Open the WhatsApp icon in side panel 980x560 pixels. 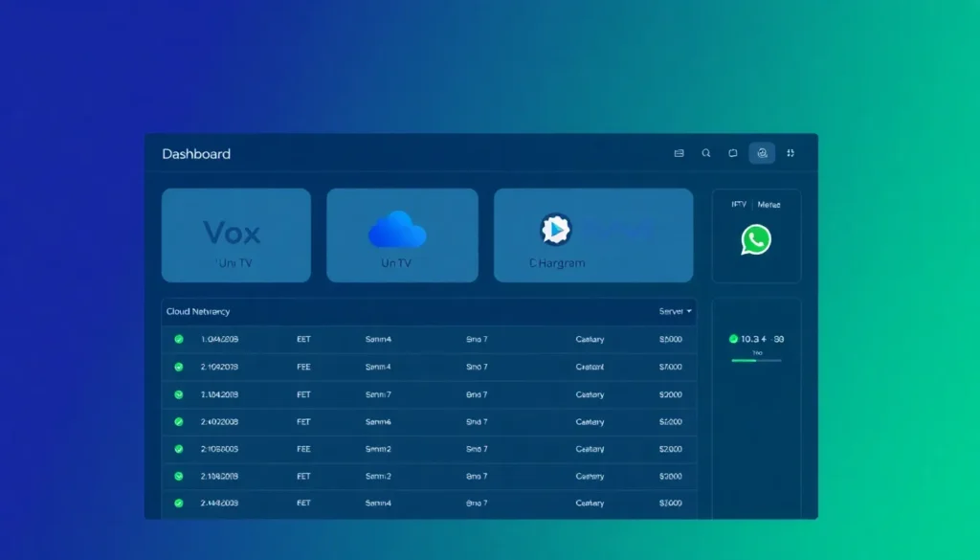click(756, 239)
